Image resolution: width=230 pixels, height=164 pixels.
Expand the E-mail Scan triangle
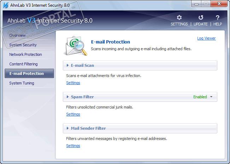point(67,65)
